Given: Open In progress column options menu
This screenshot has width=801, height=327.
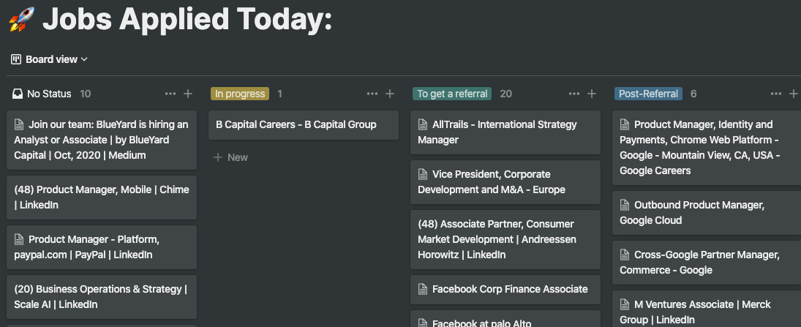Looking at the screenshot, I should pos(372,94).
